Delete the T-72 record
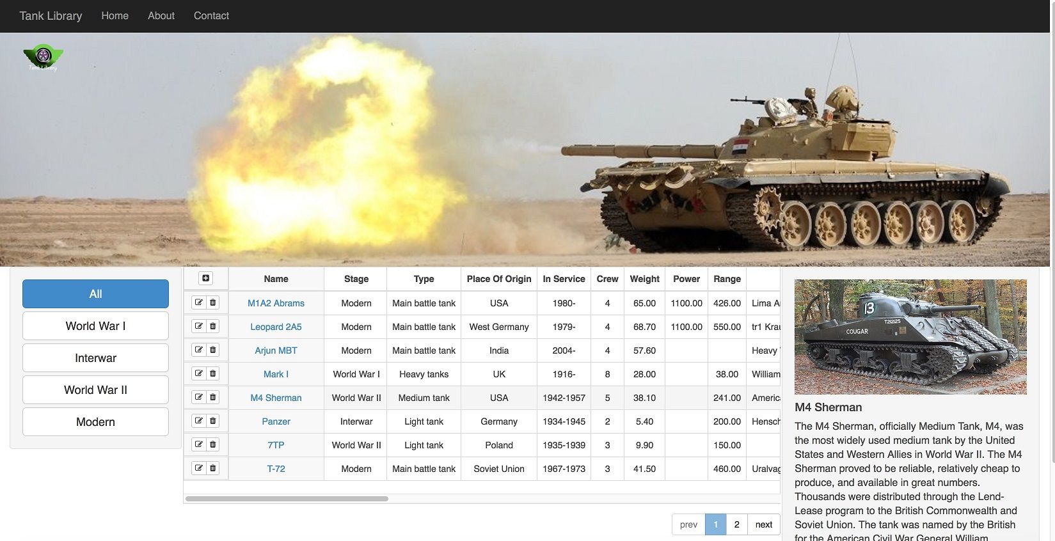Image resolution: width=1055 pixels, height=541 pixels. coord(213,468)
